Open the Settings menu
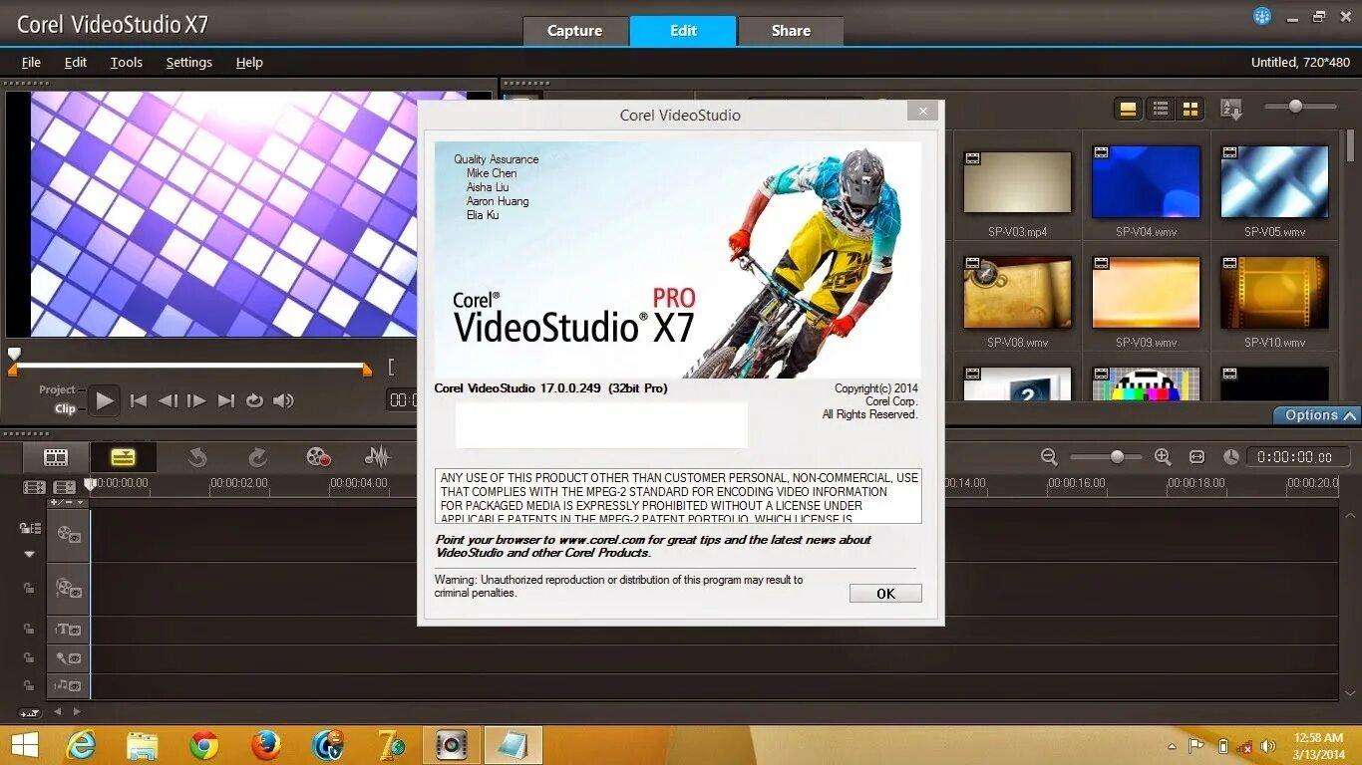The height and width of the screenshot is (765, 1362). 189,62
